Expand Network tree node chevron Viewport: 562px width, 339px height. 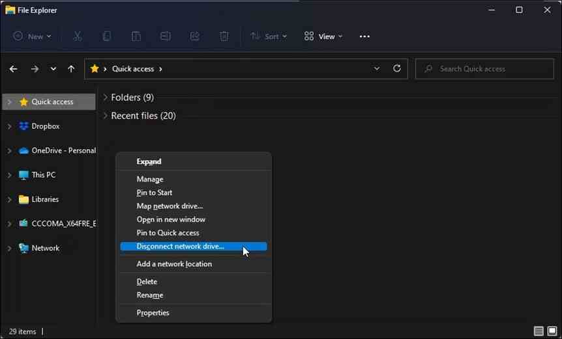(9, 248)
